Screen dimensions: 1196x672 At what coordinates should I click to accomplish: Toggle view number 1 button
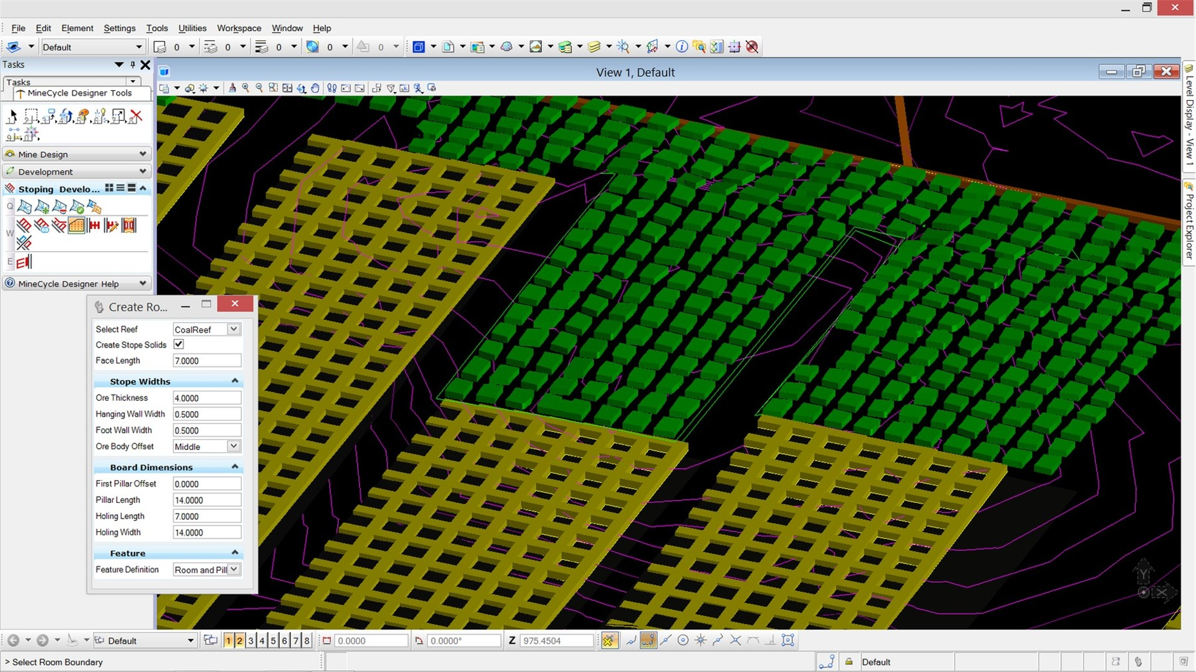pyautogui.click(x=229, y=640)
